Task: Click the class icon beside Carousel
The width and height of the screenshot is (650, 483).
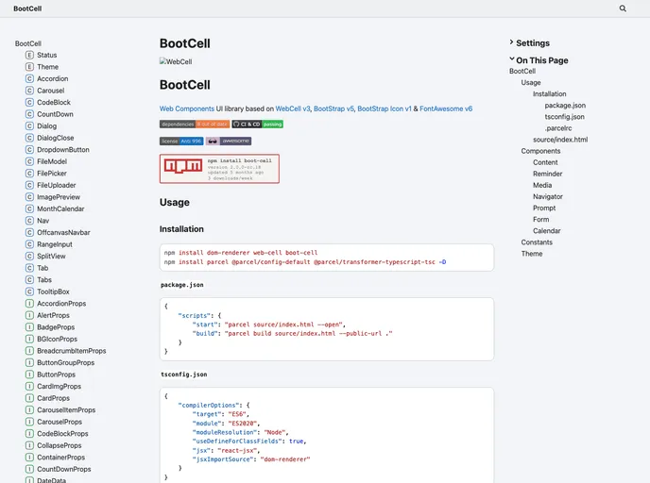Action: [29, 91]
